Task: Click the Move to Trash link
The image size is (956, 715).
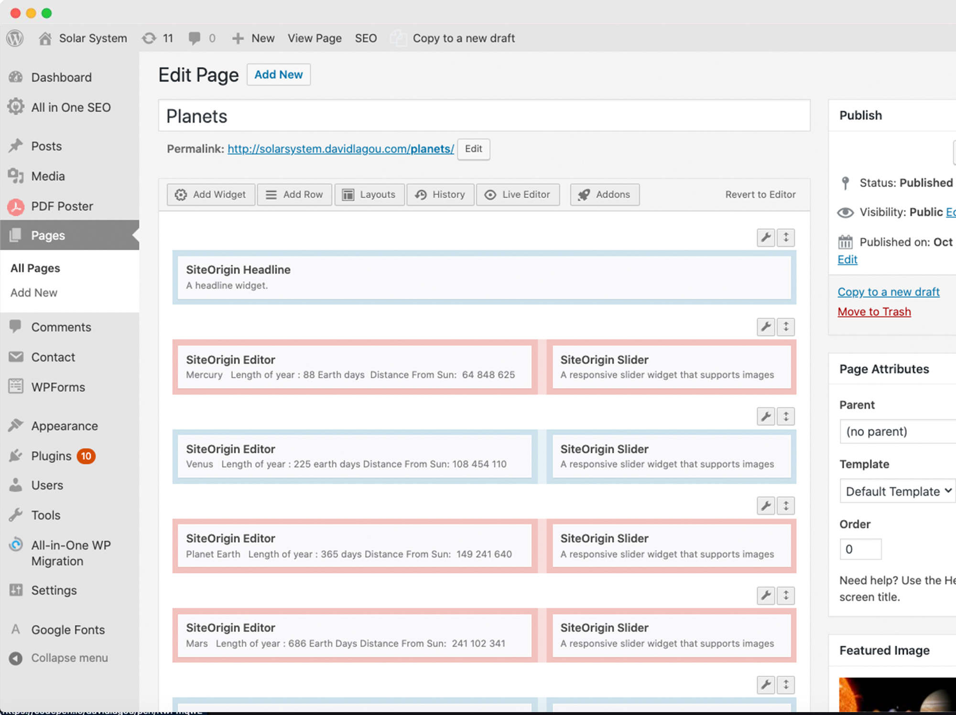Action: (x=874, y=311)
